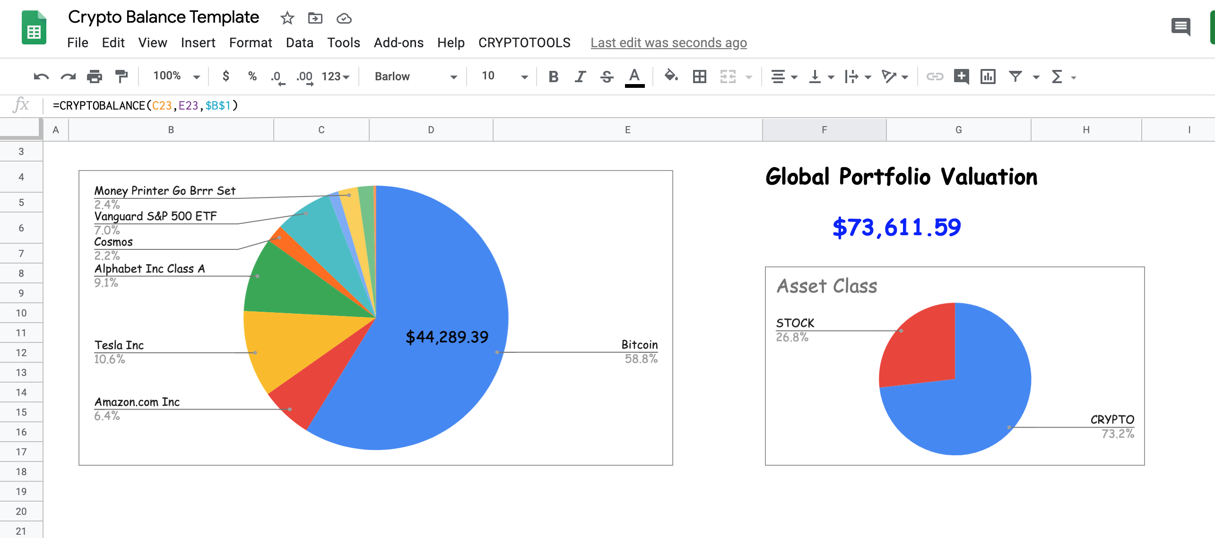Insert a comment via toolbar
Image resolution: width=1215 pixels, height=538 pixels.
pos(962,77)
